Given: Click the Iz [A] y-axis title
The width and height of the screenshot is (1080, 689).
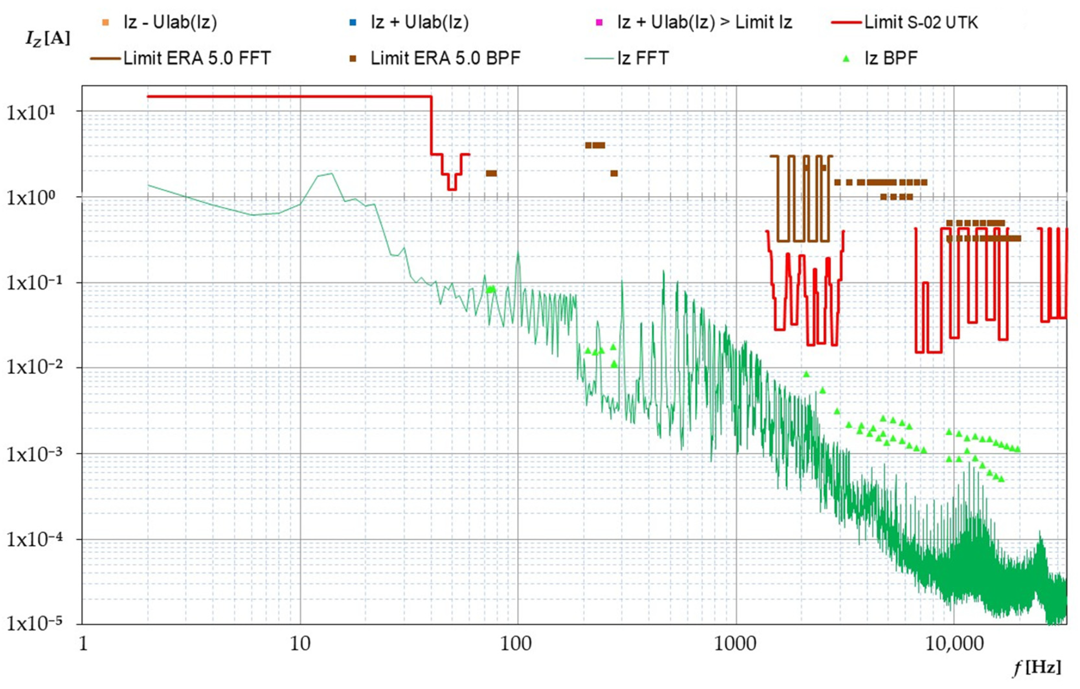Looking at the screenshot, I should pyautogui.click(x=48, y=39).
